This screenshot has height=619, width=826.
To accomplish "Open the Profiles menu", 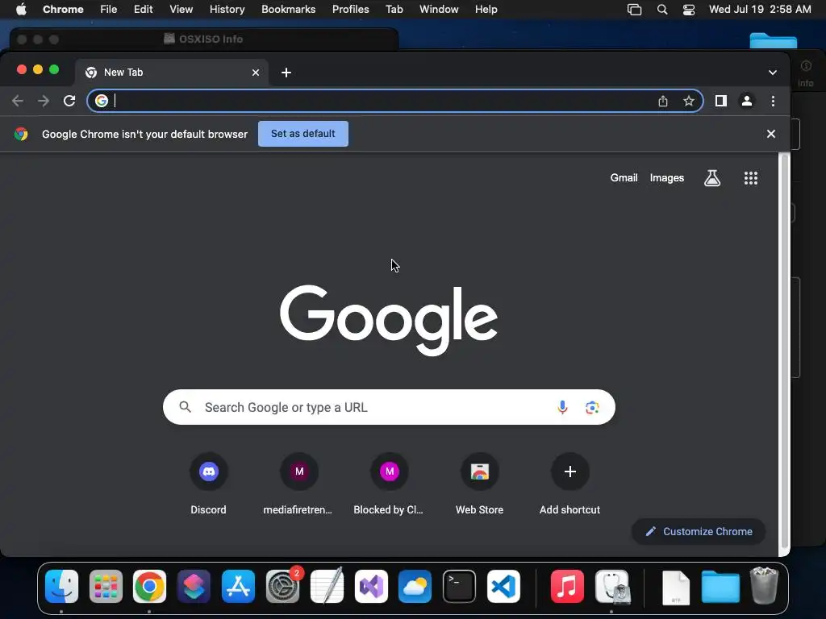I will [351, 10].
